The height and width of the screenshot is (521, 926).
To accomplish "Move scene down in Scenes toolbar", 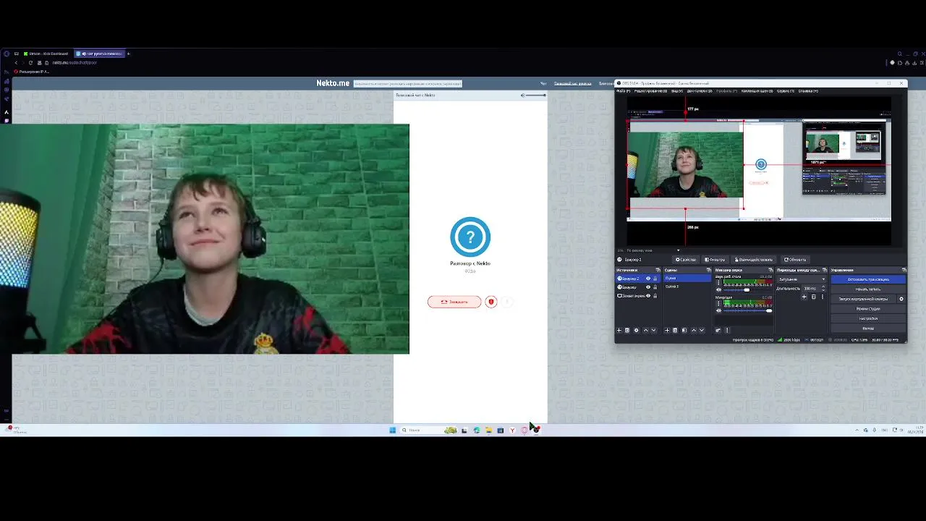I will pyautogui.click(x=702, y=330).
